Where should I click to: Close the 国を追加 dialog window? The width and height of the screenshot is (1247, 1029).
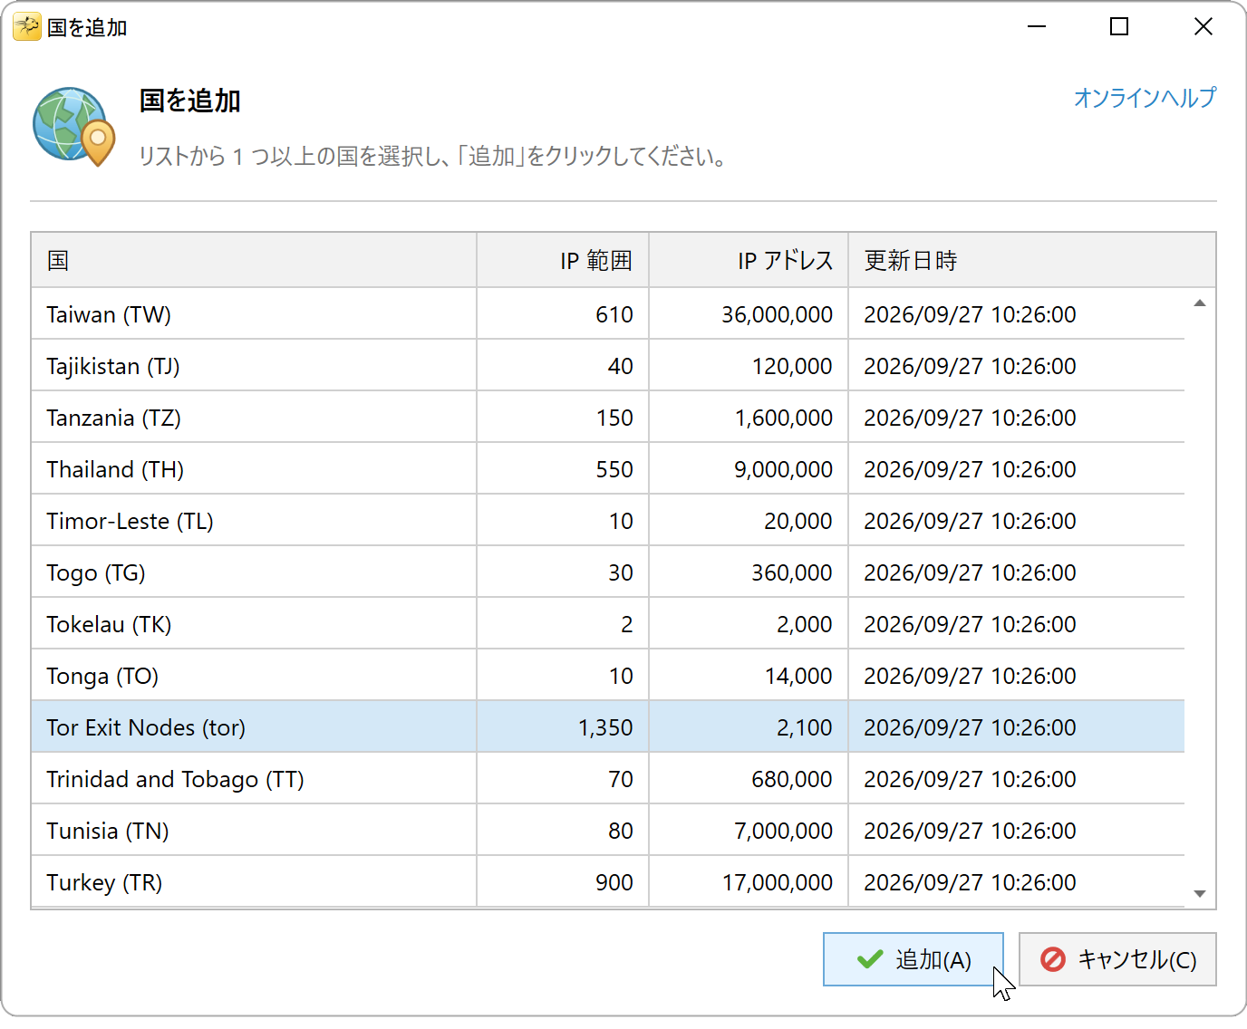(1203, 26)
